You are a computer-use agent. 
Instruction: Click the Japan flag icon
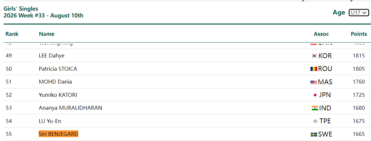315,95
